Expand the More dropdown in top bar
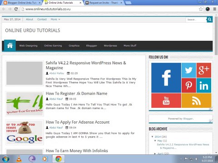 pyautogui.click(x=55, y=19)
